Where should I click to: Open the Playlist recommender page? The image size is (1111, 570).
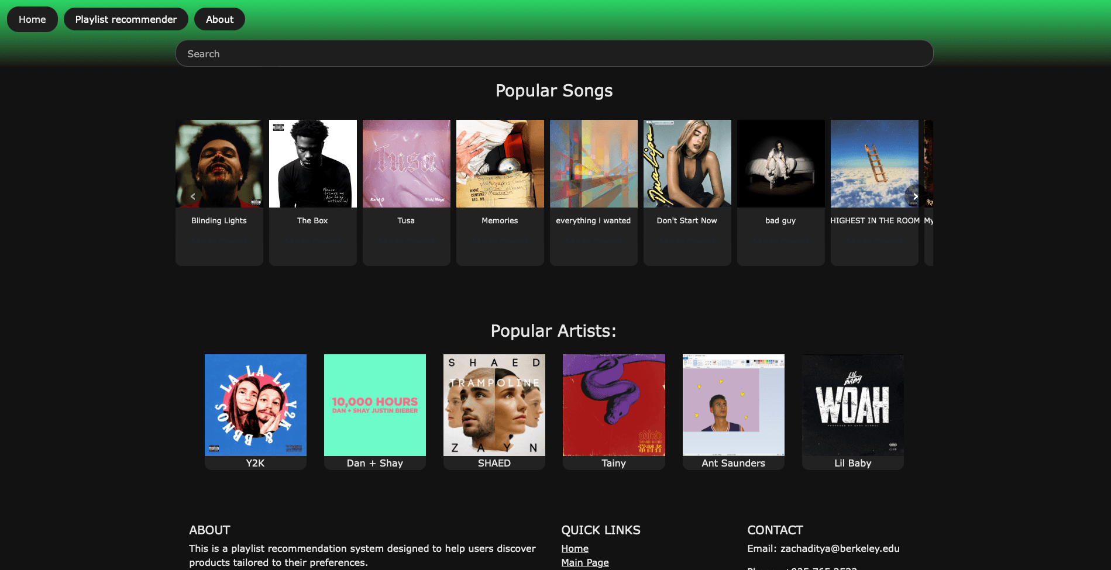coord(126,19)
